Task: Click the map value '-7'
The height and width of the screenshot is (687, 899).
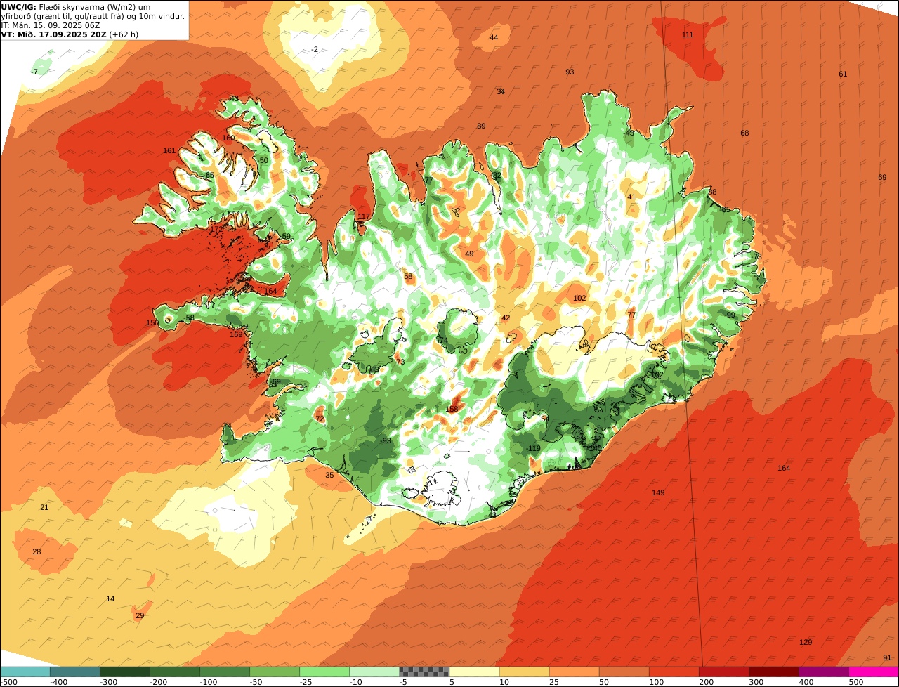Action: coord(35,72)
